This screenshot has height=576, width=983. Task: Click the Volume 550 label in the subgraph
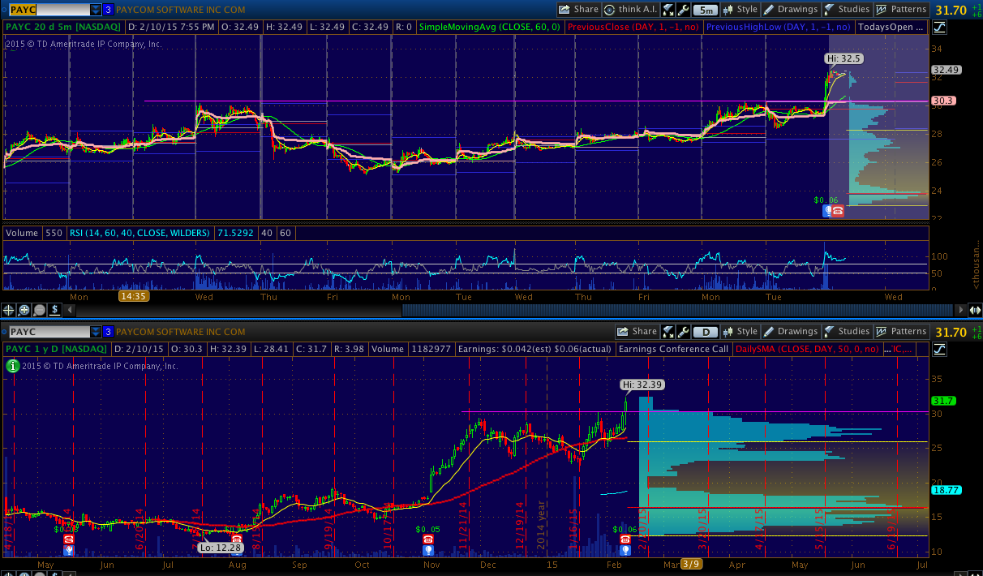pyautogui.click(x=34, y=233)
